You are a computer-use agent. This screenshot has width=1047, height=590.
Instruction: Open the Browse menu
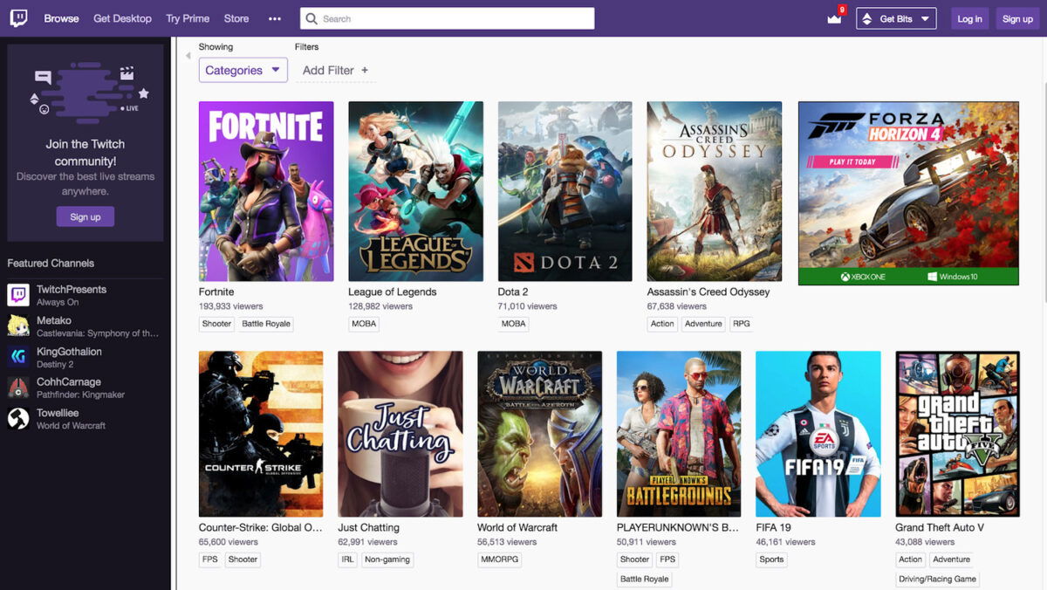point(61,17)
